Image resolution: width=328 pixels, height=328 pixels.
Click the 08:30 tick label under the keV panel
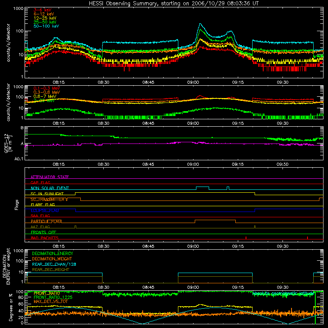pyautogui.click(x=103, y=82)
